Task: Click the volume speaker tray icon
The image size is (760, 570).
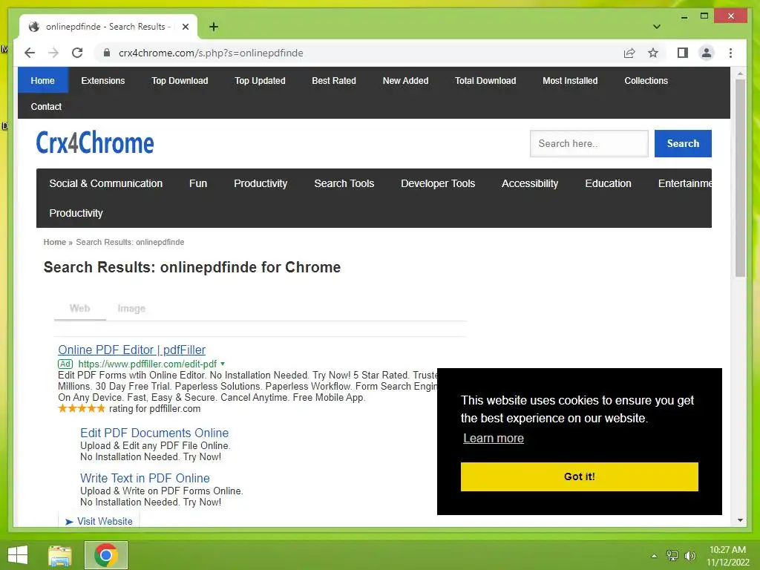Action: [x=689, y=556]
